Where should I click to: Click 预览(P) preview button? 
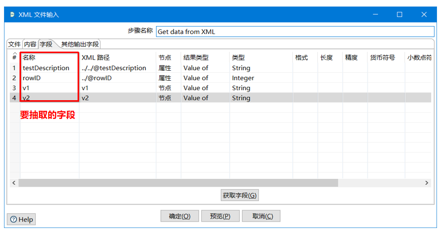click(x=220, y=216)
